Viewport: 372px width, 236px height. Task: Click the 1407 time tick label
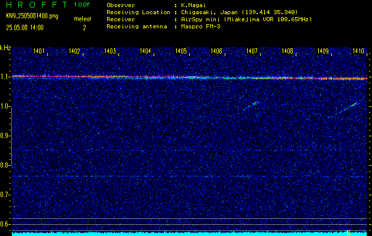click(252, 51)
